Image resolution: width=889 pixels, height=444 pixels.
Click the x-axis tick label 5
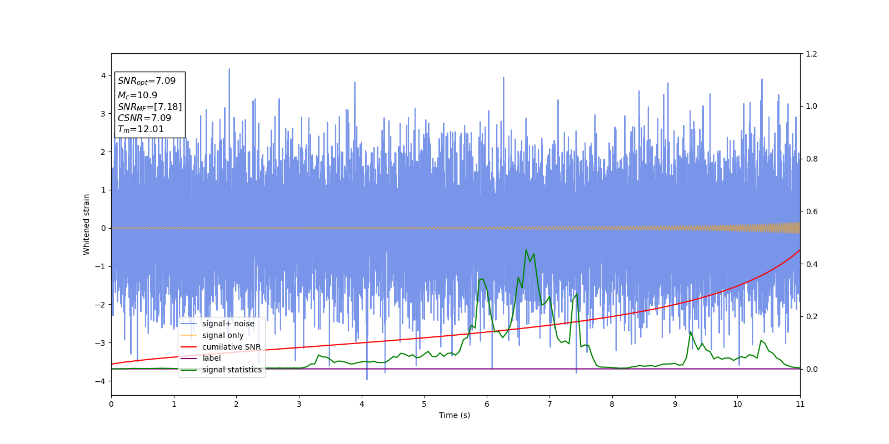tap(424, 404)
